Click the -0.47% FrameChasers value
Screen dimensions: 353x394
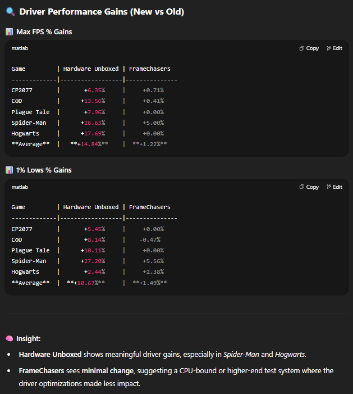click(150, 240)
